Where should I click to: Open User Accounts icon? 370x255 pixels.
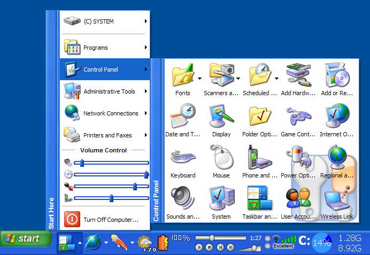coord(298,198)
